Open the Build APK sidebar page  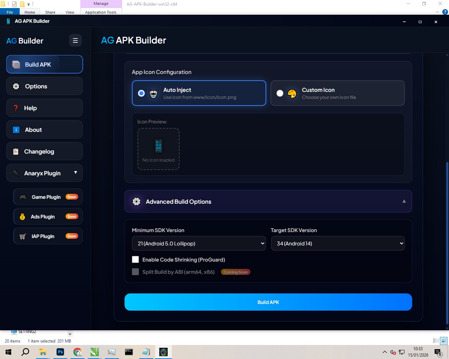(x=45, y=64)
